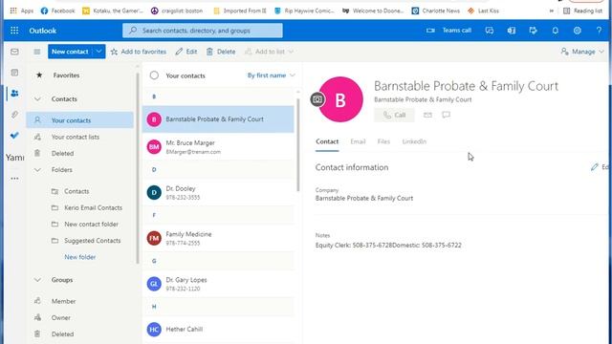This screenshot has width=612, height=344.
Task: Switch to the LinkedIn tab
Action: tap(414, 141)
